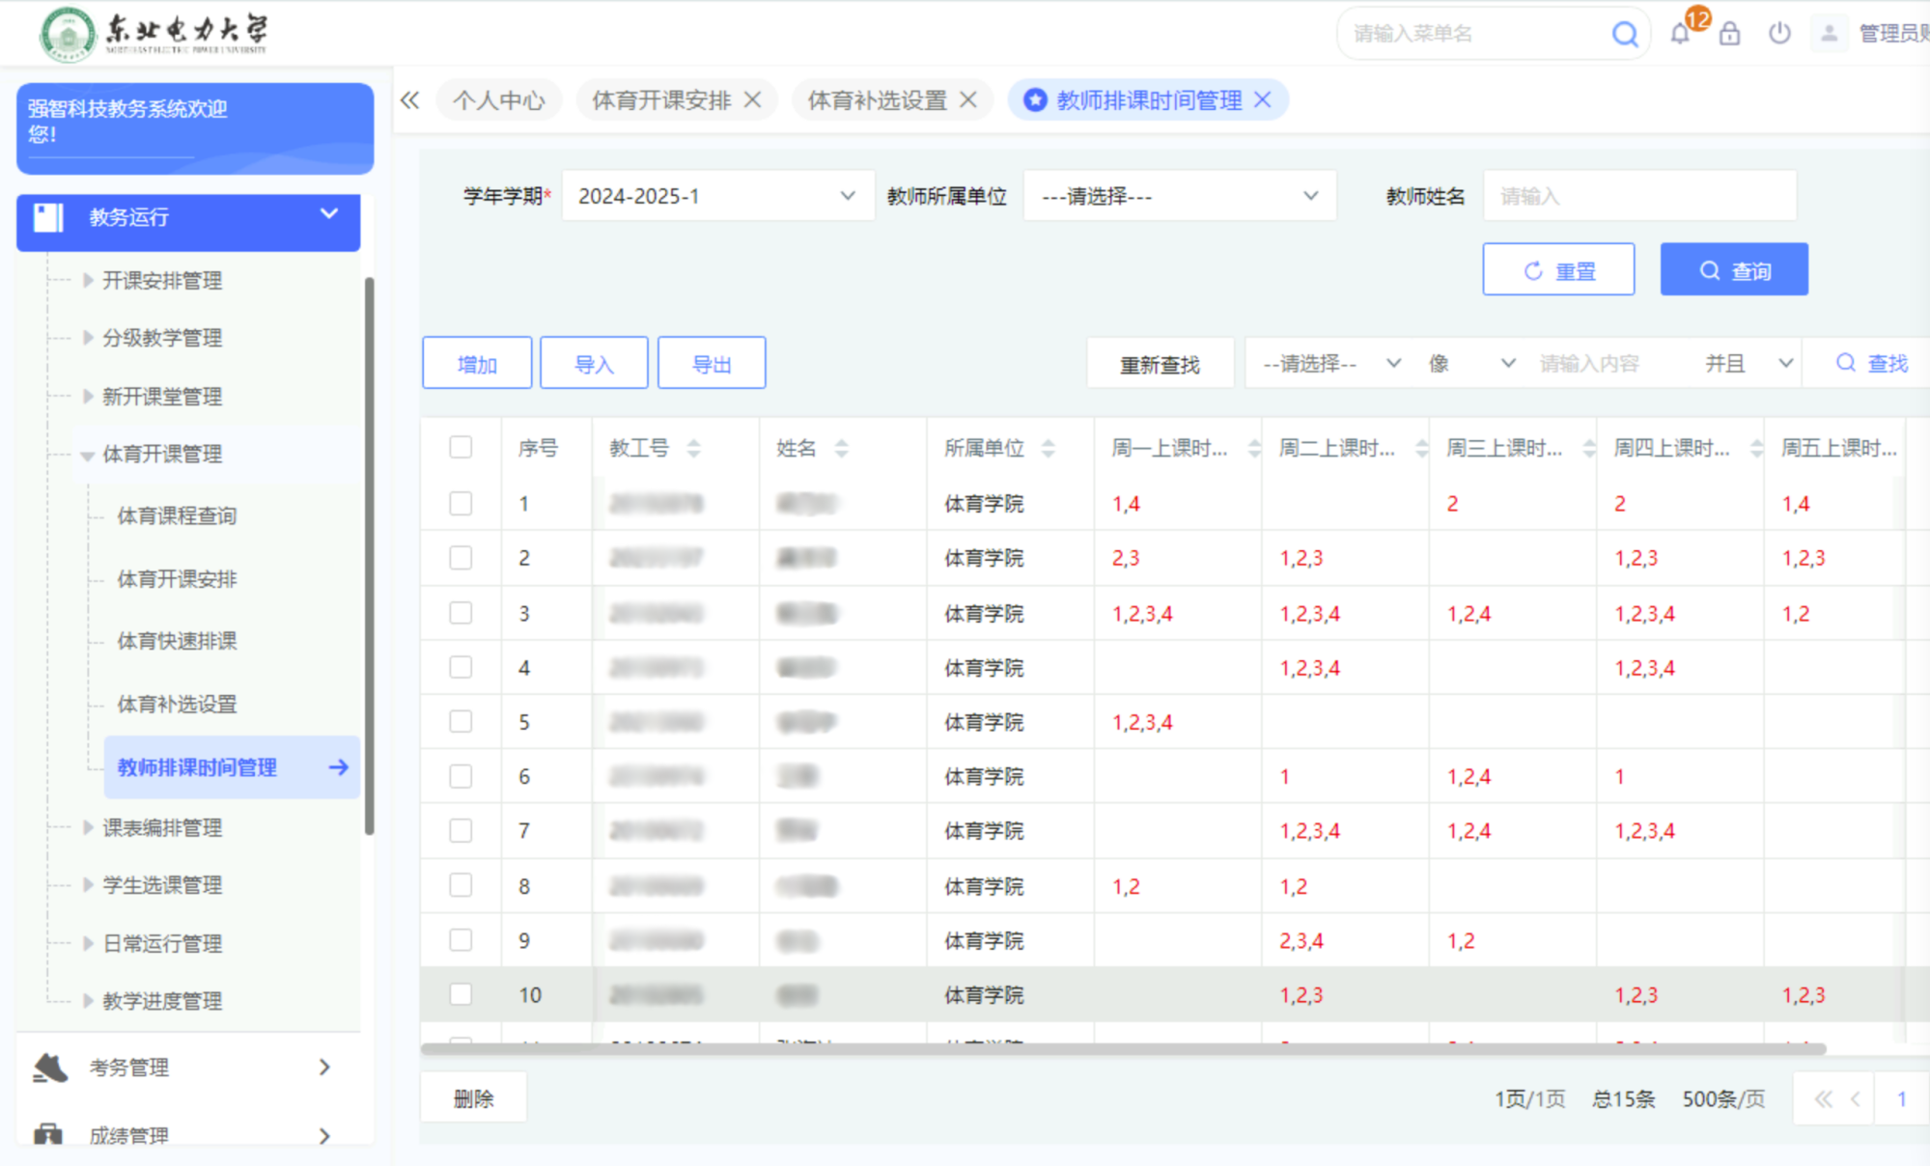Close the 体育补选设置 tab
1930x1166 pixels.
click(x=968, y=100)
